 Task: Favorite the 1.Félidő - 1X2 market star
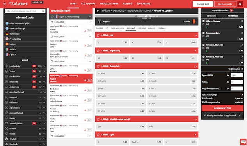(x=98, y=35)
